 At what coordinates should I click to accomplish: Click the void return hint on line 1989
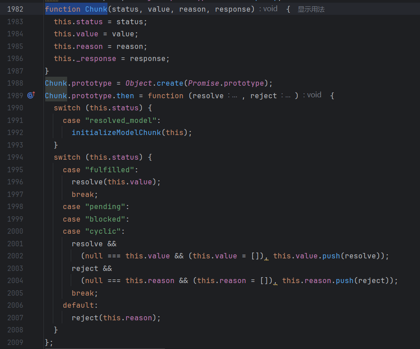tap(313, 95)
